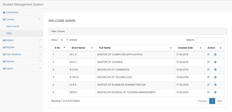Delete the M.S.C course row
Viewport: 232px width, 112px height.
215,62
